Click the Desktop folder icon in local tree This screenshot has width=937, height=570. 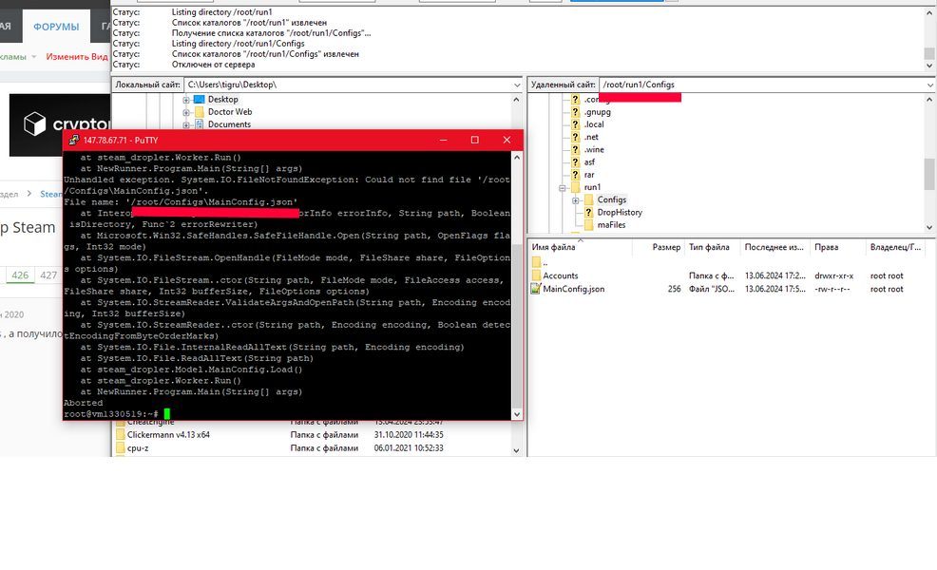199,99
